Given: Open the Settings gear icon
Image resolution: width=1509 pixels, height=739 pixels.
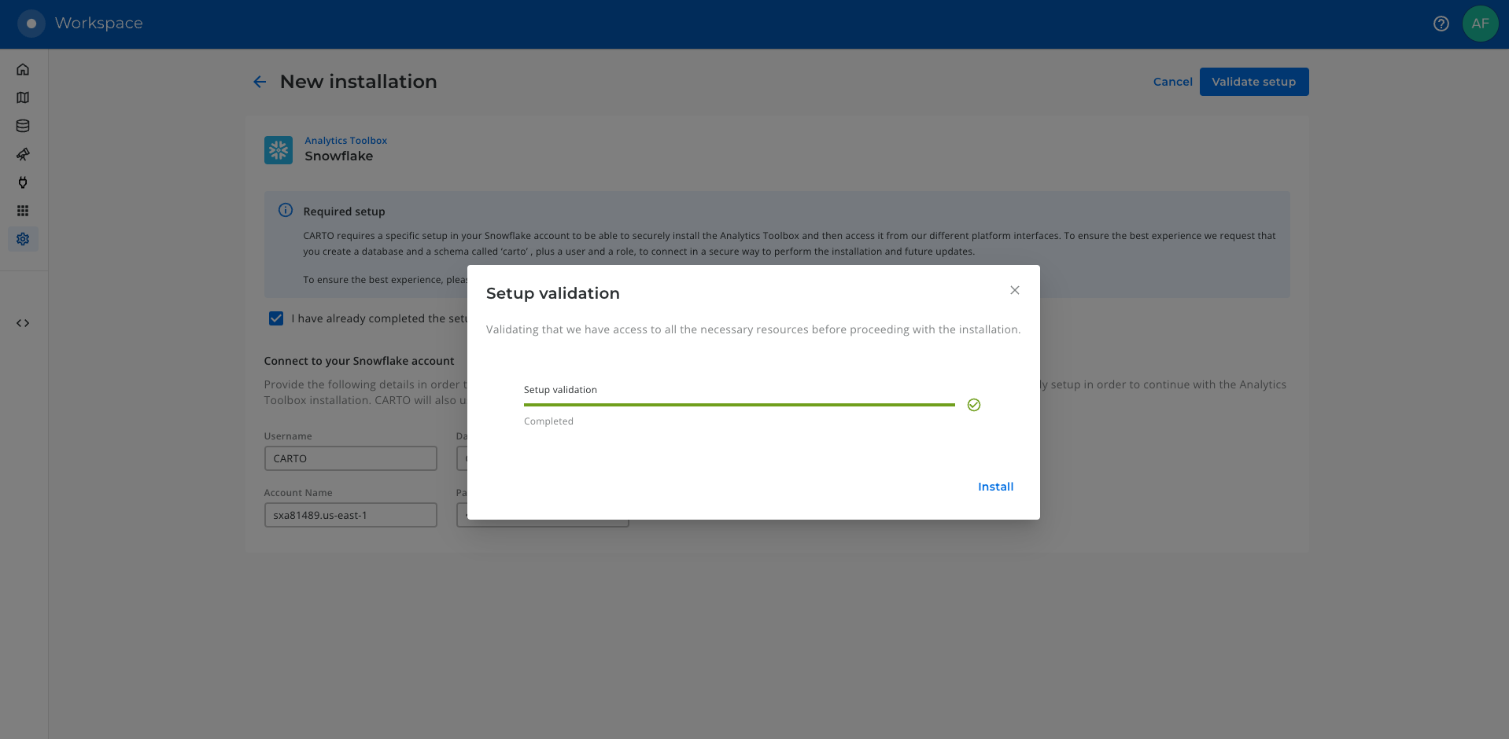Looking at the screenshot, I should (x=23, y=239).
